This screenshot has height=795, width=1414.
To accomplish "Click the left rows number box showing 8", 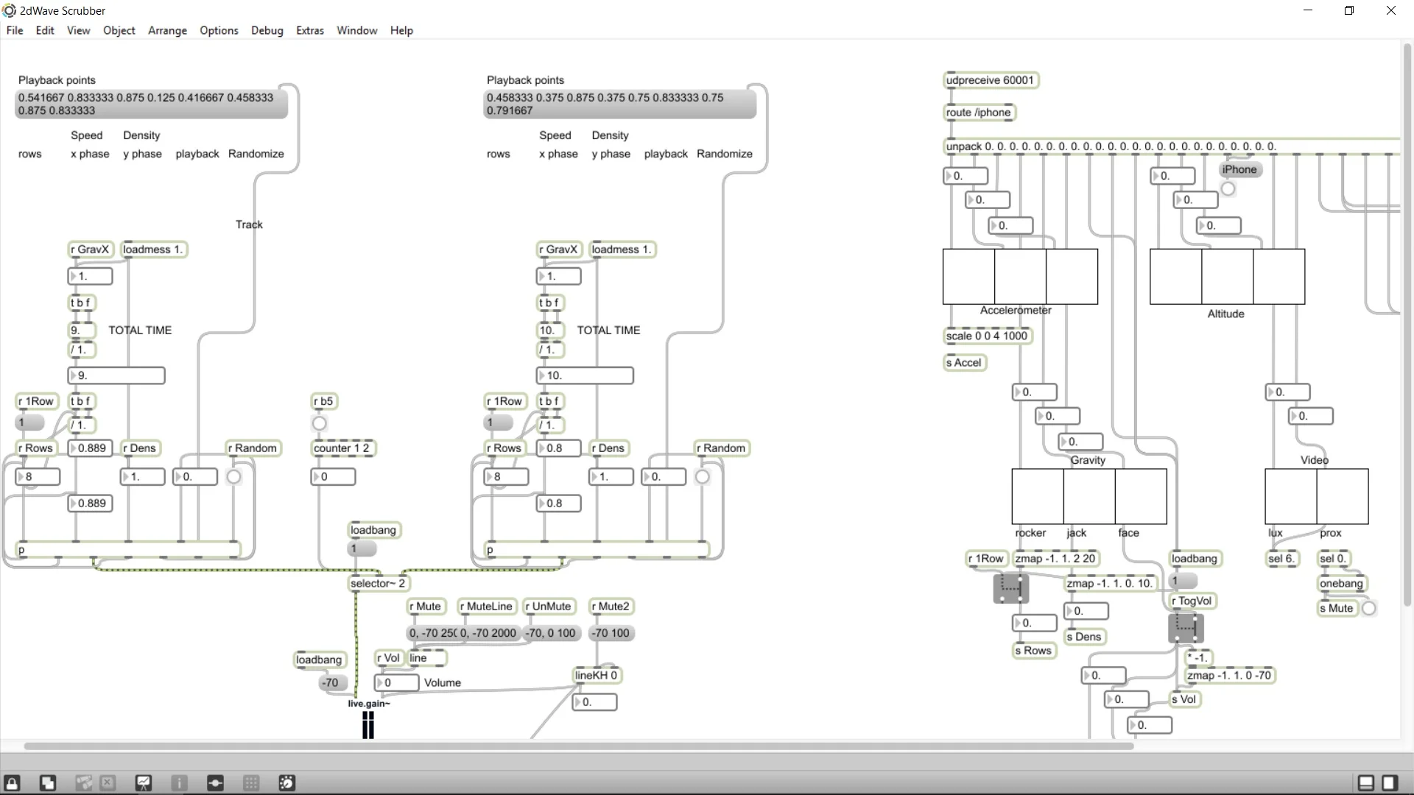I will (x=38, y=476).
